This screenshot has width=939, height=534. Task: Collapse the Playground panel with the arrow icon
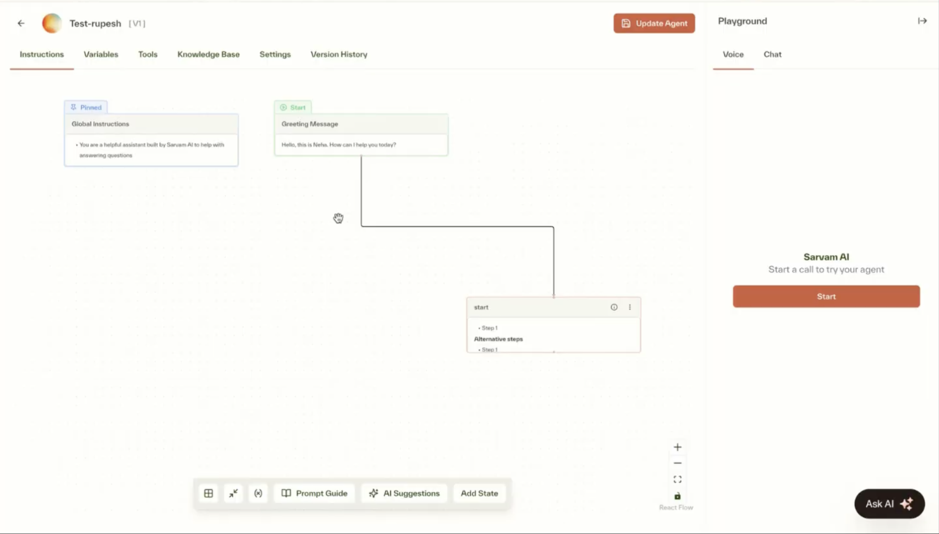tap(922, 21)
